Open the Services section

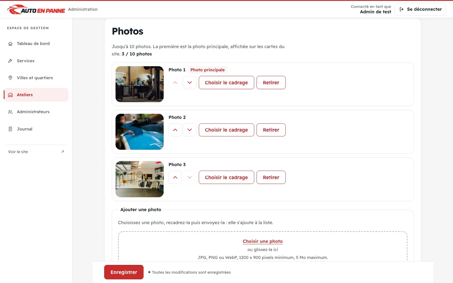tap(36, 61)
